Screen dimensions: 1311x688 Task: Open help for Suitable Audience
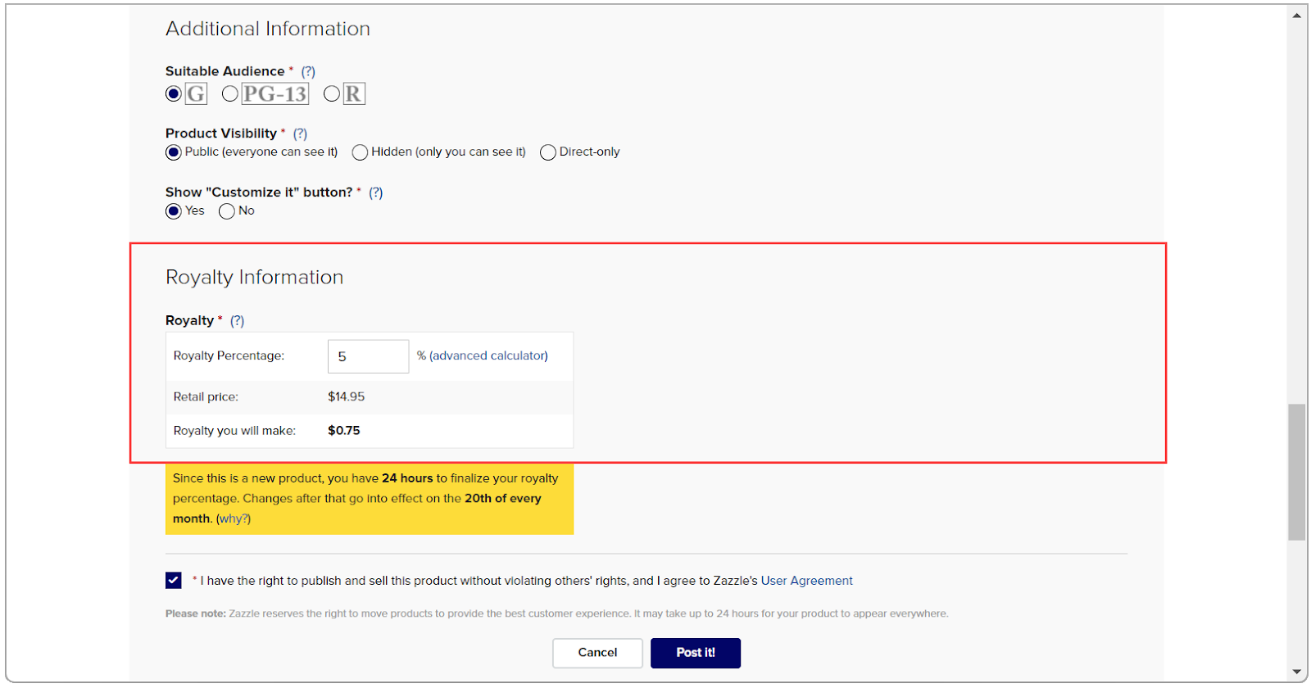click(x=308, y=72)
